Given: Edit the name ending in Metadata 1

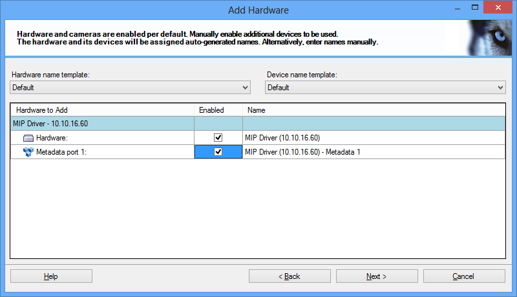Looking at the screenshot, I should 302,152.
